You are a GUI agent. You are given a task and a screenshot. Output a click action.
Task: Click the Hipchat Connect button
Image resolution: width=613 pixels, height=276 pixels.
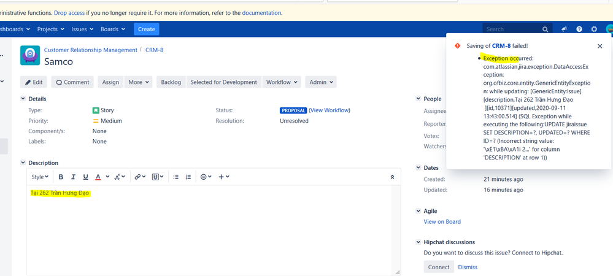click(439, 267)
